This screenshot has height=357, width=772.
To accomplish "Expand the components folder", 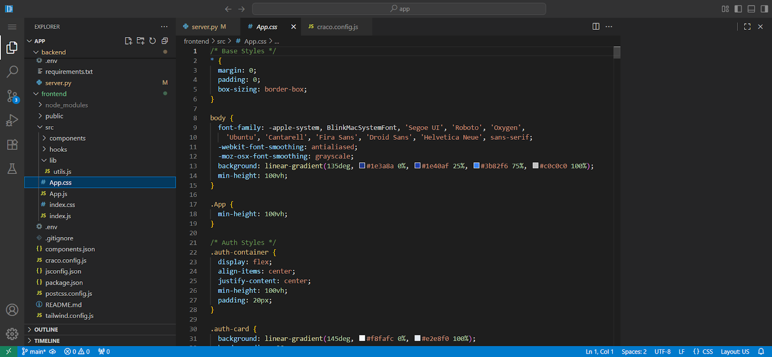I will 100,138.
